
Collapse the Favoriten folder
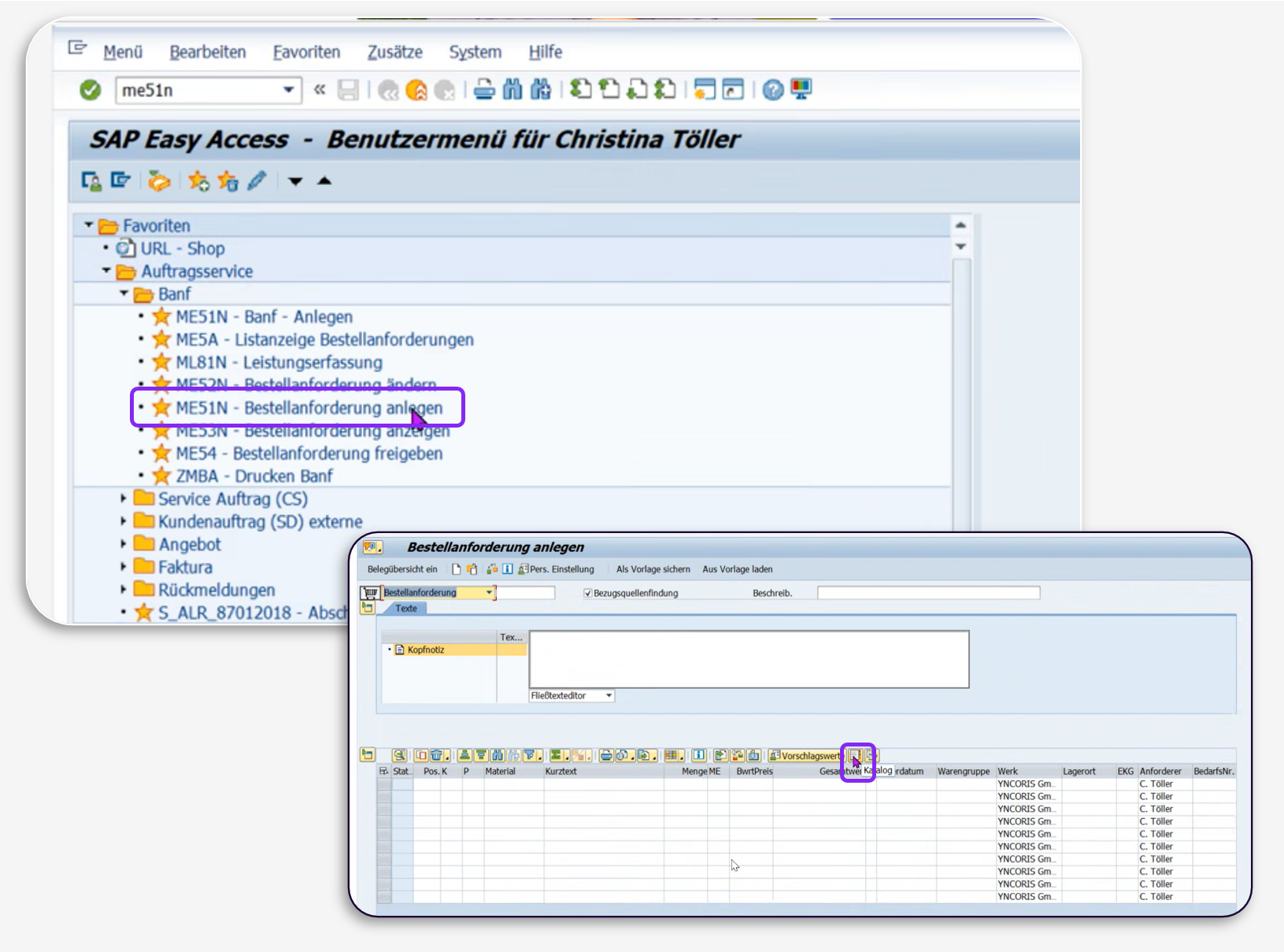(x=88, y=225)
